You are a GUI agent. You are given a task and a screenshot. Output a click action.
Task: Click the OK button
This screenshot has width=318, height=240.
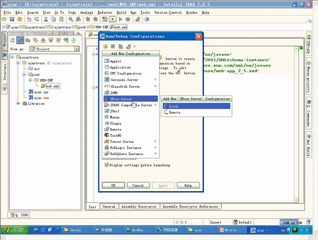click(113, 185)
